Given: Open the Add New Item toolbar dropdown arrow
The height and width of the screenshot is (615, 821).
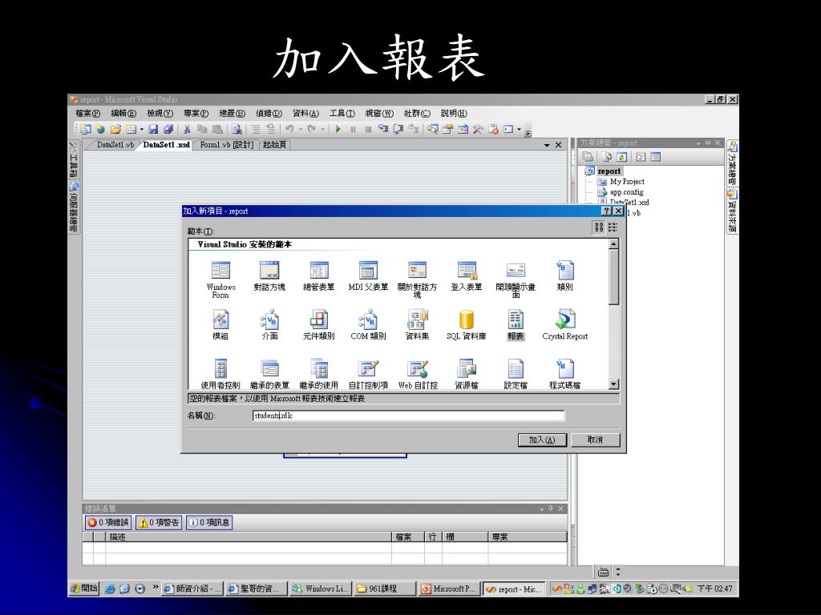Looking at the screenshot, I should 142,129.
